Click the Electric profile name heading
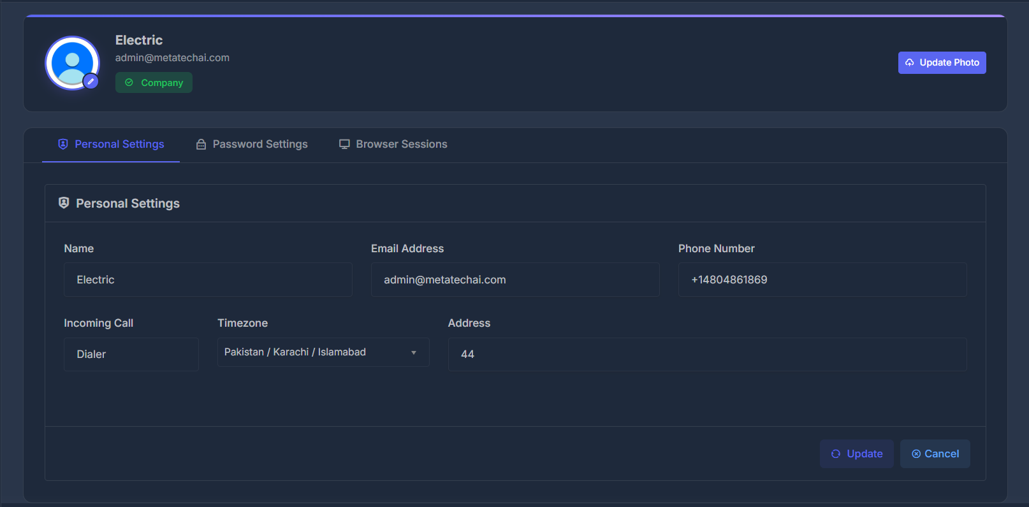The image size is (1029, 507). [x=139, y=40]
